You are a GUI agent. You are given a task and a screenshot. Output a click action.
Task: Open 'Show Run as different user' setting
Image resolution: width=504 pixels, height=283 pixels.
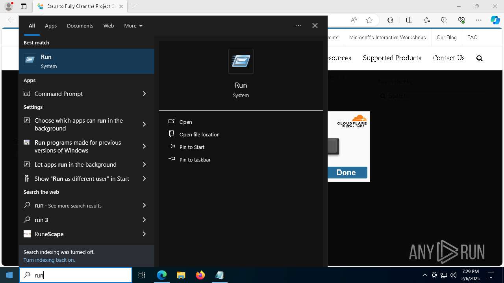coord(82,178)
